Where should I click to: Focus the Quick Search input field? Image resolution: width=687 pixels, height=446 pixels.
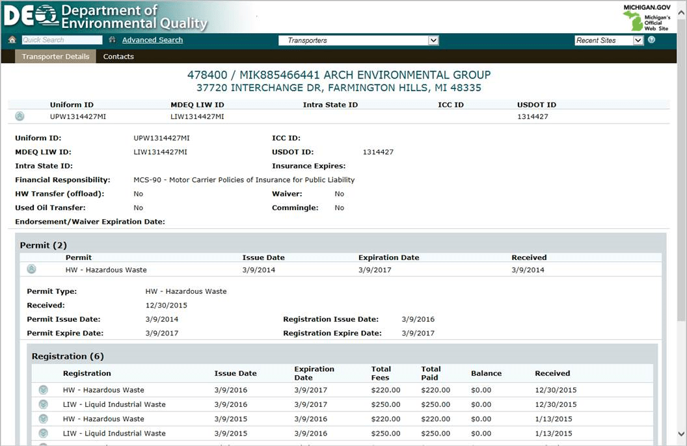point(62,40)
